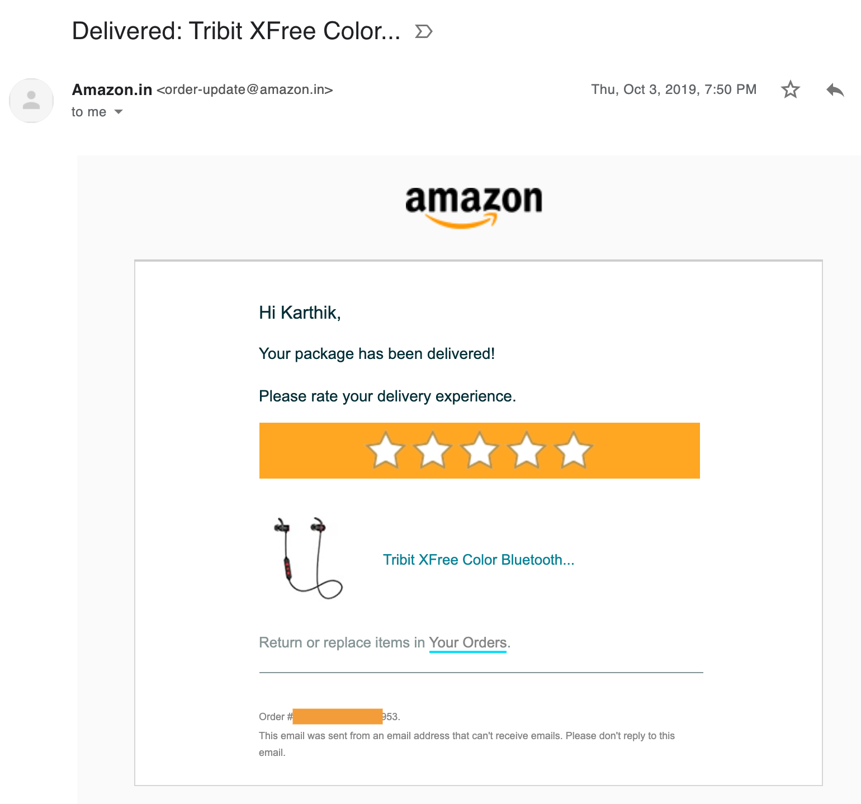Pick the fourth rating star
The height and width of the screenshot is (804, 861).
pos(526,450)
